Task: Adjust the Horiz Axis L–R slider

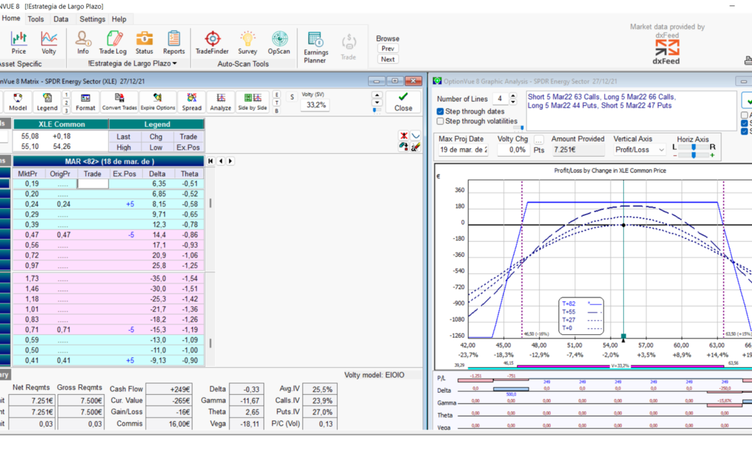Action: (694, 147)
